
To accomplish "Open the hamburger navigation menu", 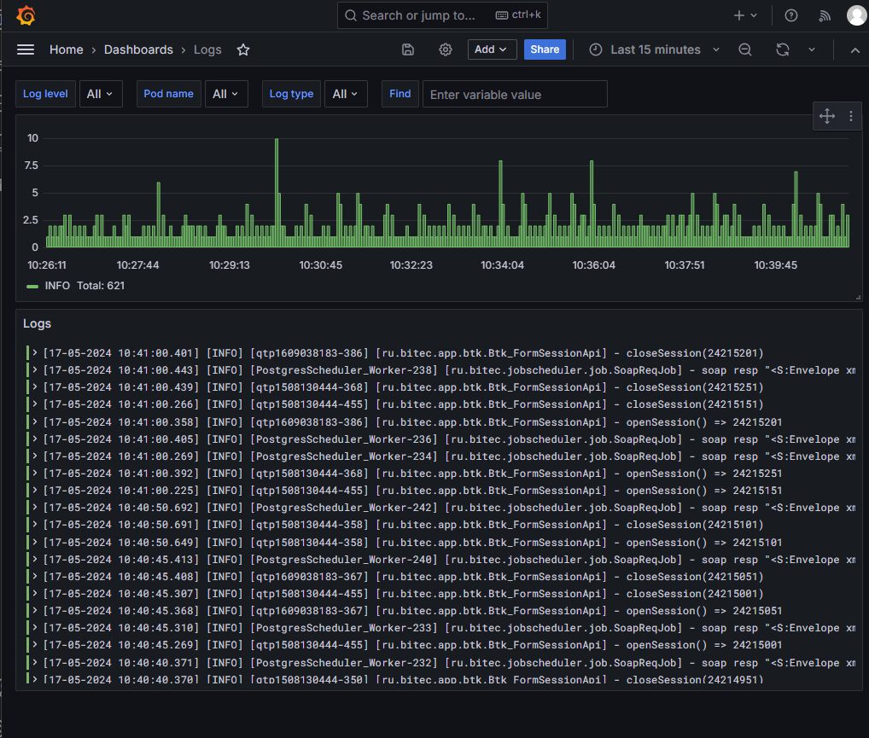I will pyautogui.click(x=26, y=49).
